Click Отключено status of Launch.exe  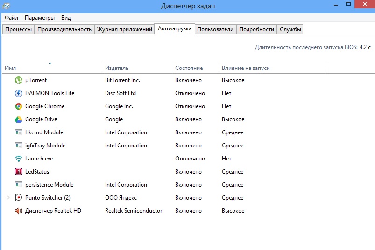(190, 159)
